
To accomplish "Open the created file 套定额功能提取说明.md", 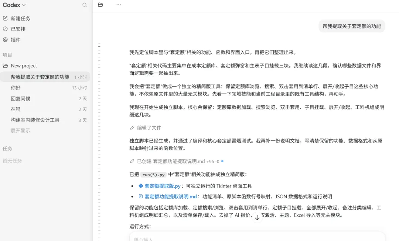I will [x=179, y=161].
